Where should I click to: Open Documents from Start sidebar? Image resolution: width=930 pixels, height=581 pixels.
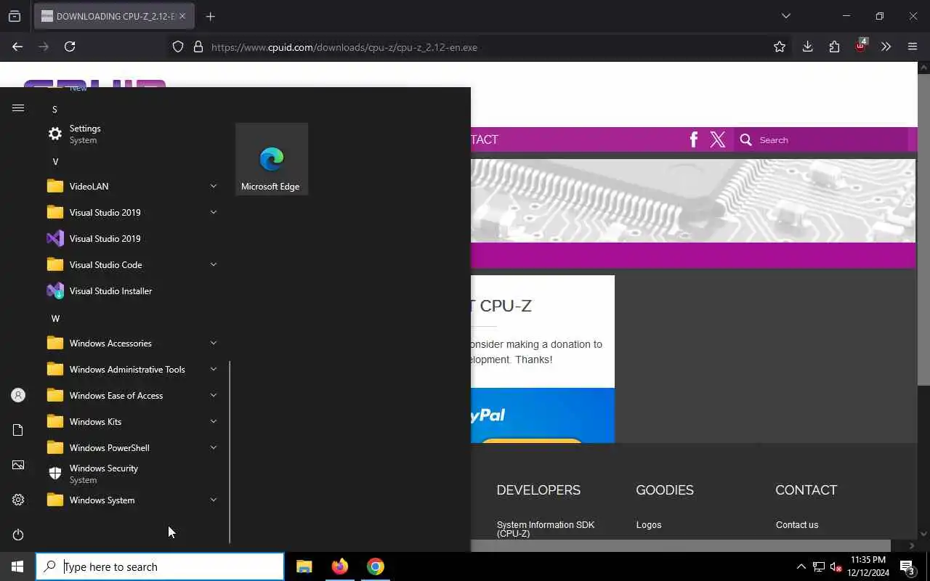pyautogui.click(x=18, y=430)
